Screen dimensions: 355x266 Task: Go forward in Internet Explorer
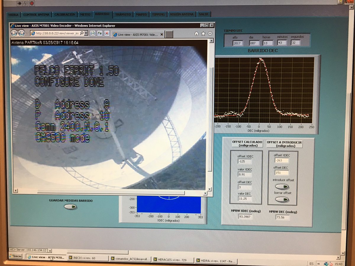21,33
